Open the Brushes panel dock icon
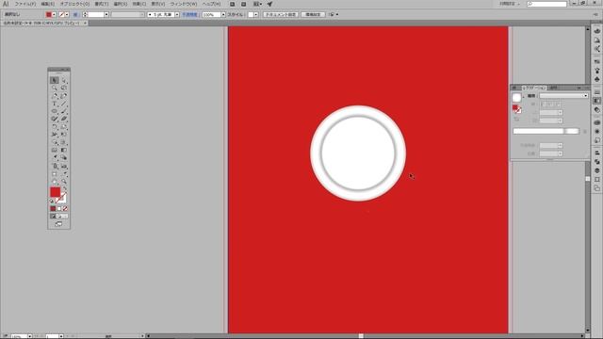603x339 pixels. 596,71
